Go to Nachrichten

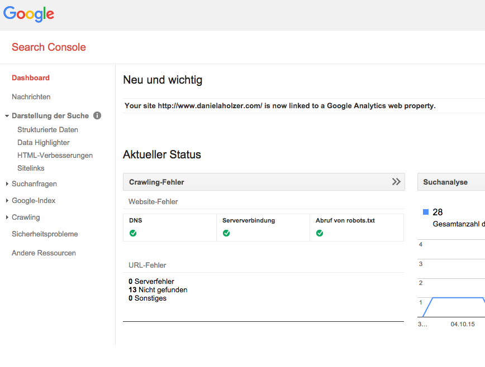31,97
